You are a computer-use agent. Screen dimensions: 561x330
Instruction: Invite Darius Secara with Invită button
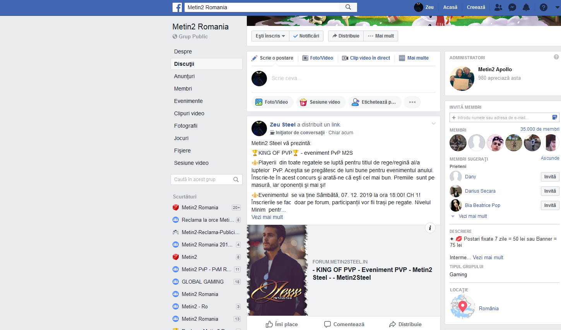click(550, 191)
